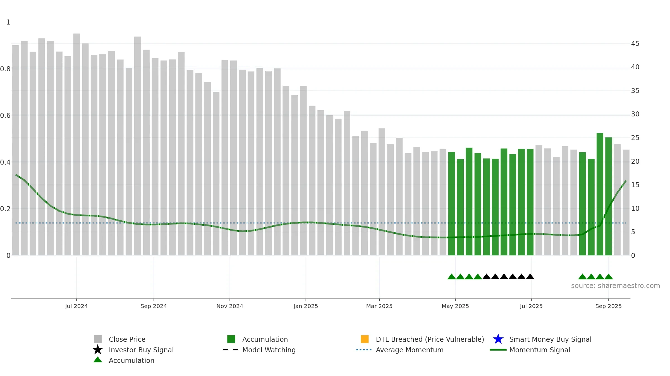This screenshot has width=670, height=376.
Task: Click the orange DTL Breached color swatch
Action: pos(365,339)
